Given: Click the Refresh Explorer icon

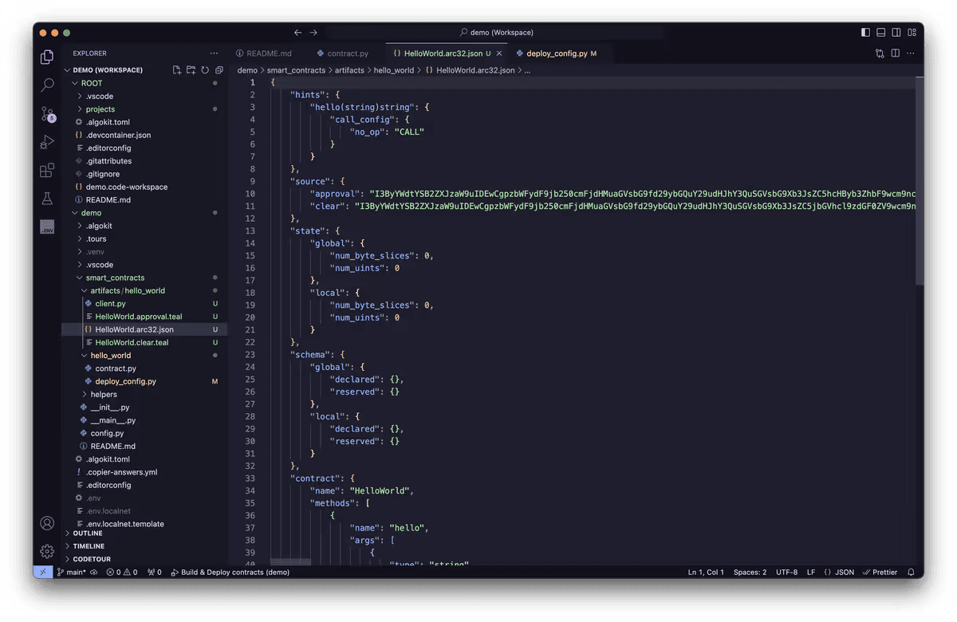Looking at the screenshot, I should pos(205,70).
